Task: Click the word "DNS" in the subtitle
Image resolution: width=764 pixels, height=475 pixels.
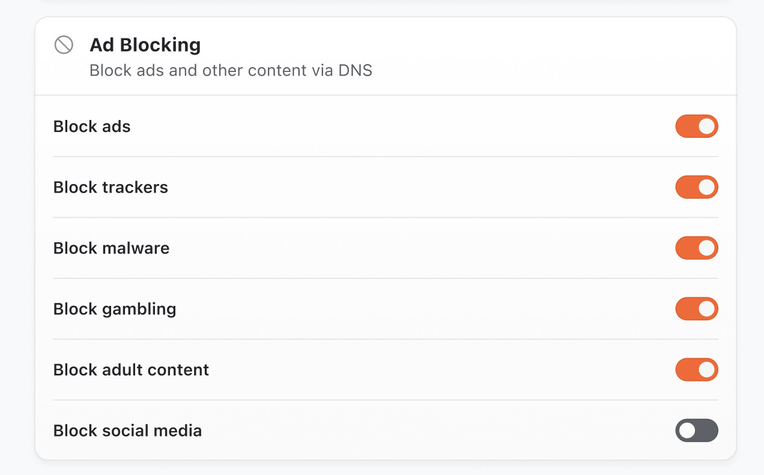Action: (x=355, y=71)
